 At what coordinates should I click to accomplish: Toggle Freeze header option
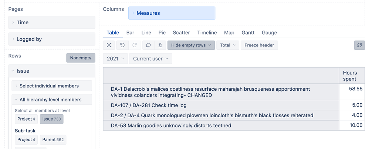(259, 45)
